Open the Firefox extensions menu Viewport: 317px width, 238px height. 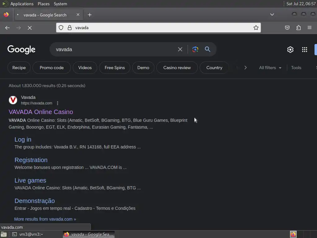(298, 28)
